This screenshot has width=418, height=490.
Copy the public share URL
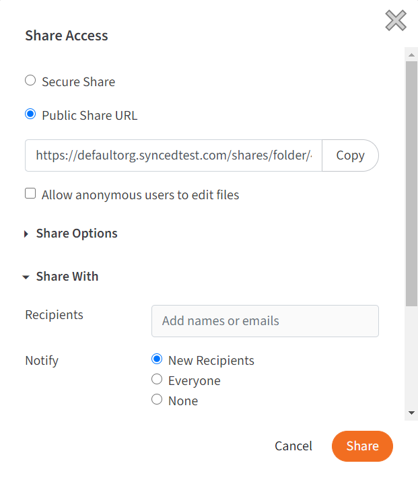point(350,155)
